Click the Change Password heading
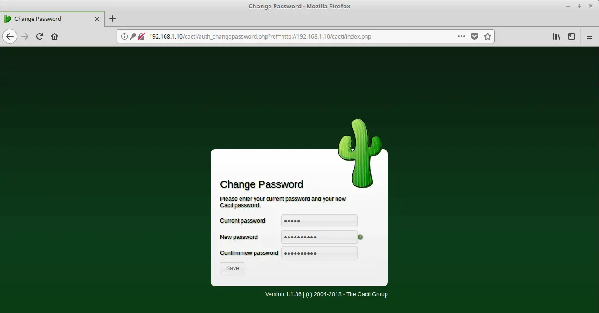 (262, 184)
